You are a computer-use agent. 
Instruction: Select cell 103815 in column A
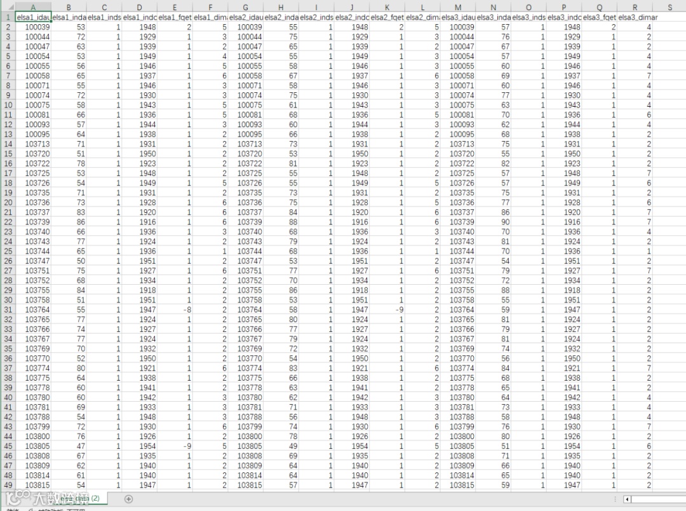coord(33,485)
